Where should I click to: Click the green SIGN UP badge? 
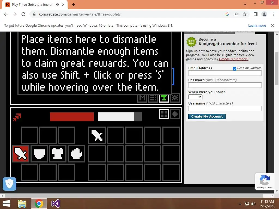(x=191, y=42)
